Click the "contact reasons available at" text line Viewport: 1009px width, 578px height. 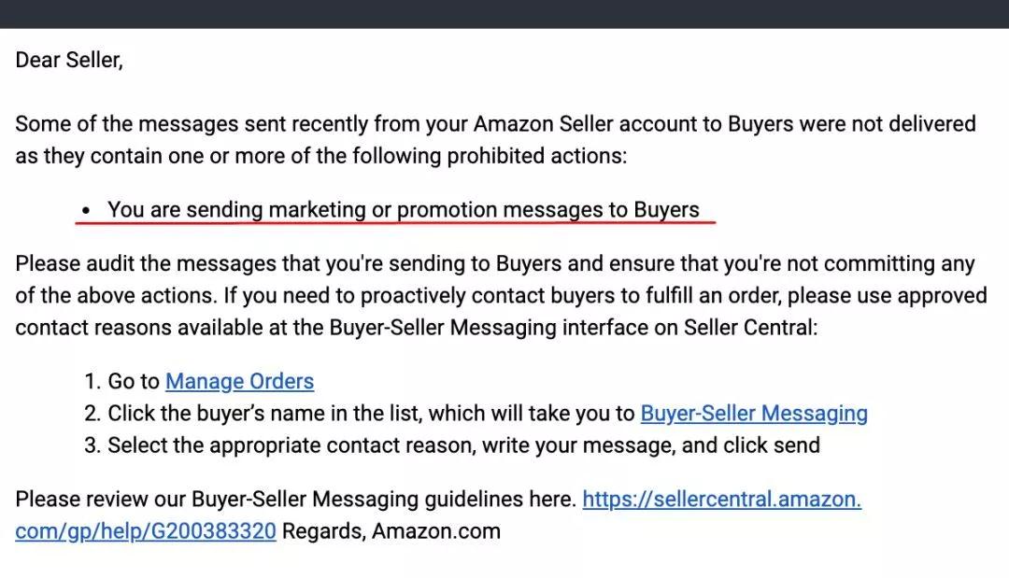coord(417,328)
